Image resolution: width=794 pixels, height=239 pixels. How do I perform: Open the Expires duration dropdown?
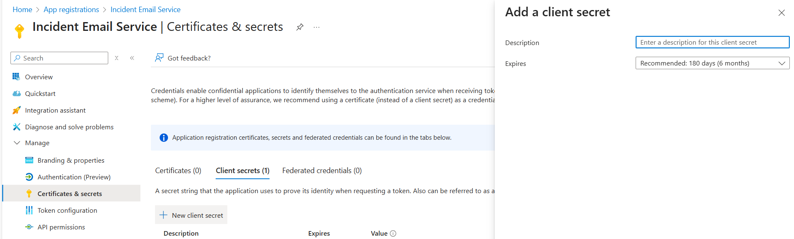tap(712, 63)
